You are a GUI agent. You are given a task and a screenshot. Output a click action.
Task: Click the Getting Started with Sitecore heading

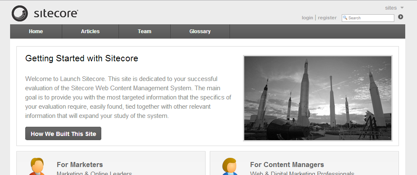(82, 58)
